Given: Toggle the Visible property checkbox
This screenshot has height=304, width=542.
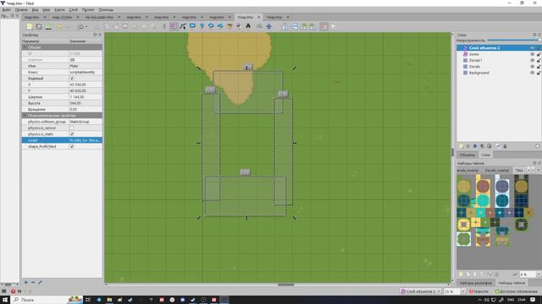Looking at the screenshot, I should pyautogui.click(x=72, y=79).
